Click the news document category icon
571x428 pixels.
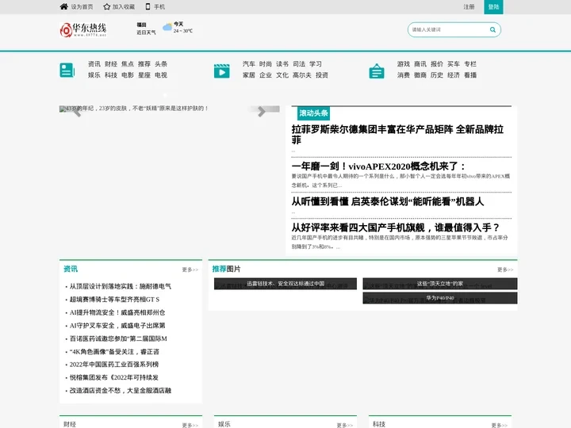point(67,71)
